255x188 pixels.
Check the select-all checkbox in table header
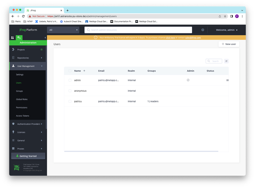pos(70,71)
